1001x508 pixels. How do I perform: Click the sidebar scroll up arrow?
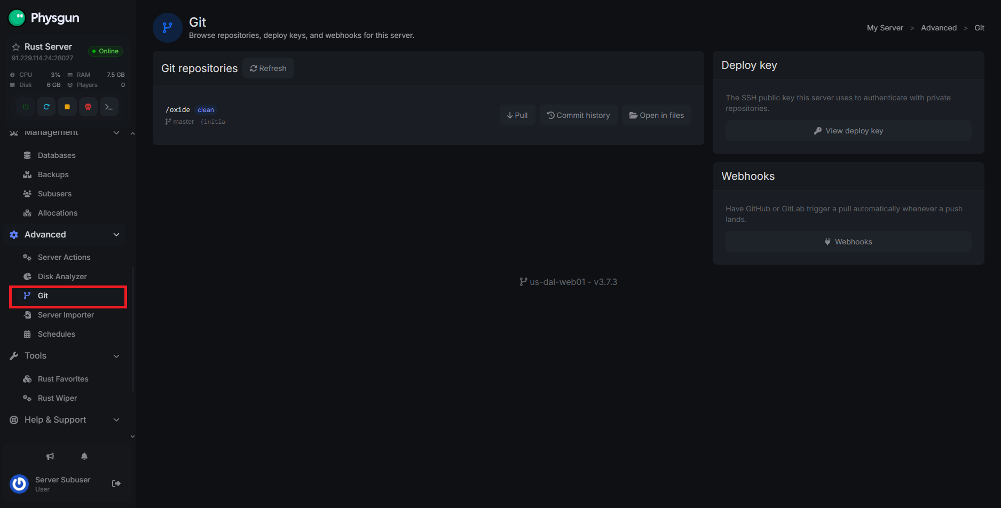132,133
